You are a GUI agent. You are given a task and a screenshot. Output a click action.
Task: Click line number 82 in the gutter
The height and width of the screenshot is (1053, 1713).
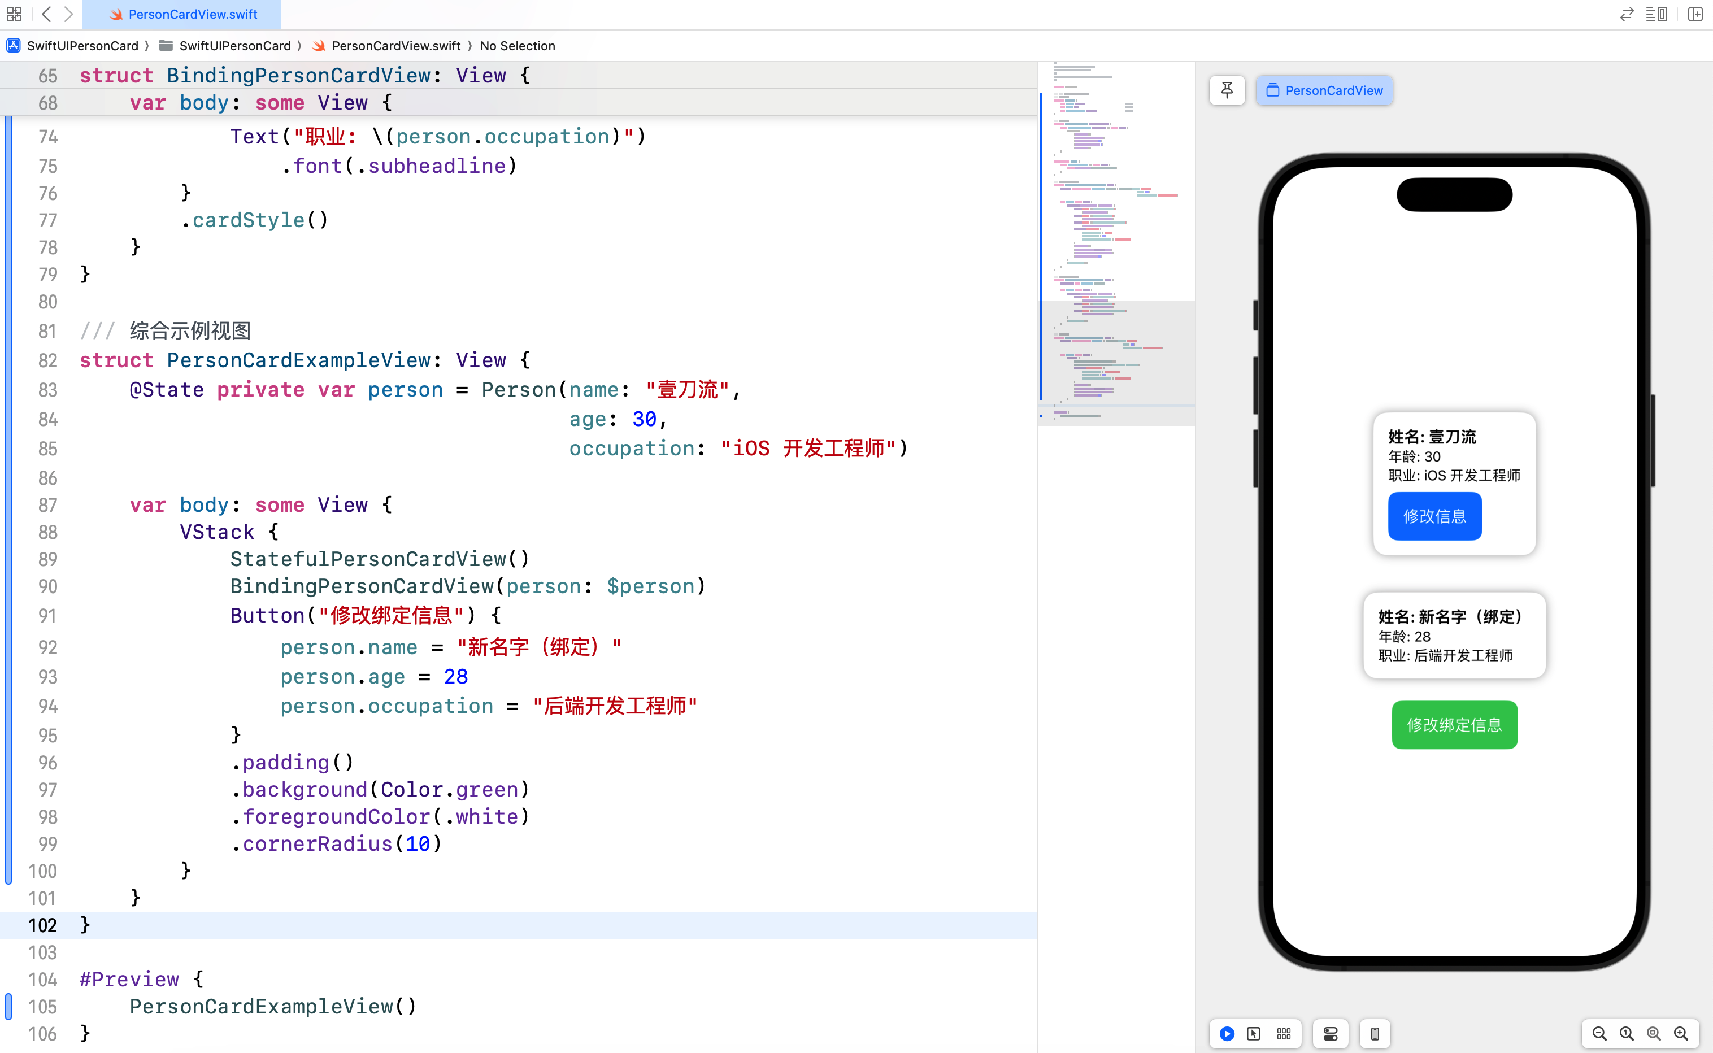(x=47, y=360)
